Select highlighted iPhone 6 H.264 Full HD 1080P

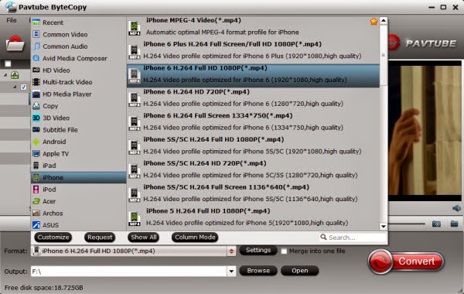253,76
